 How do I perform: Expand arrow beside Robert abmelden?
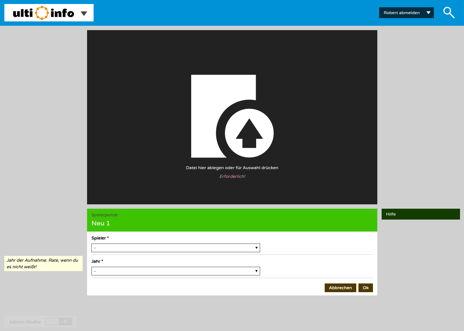point(428,13)
